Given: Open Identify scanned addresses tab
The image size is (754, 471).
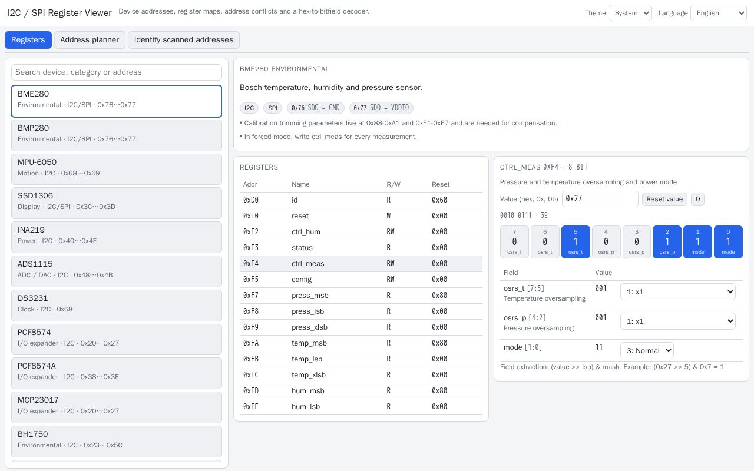Looking at the screenshot, I should 184,40.
